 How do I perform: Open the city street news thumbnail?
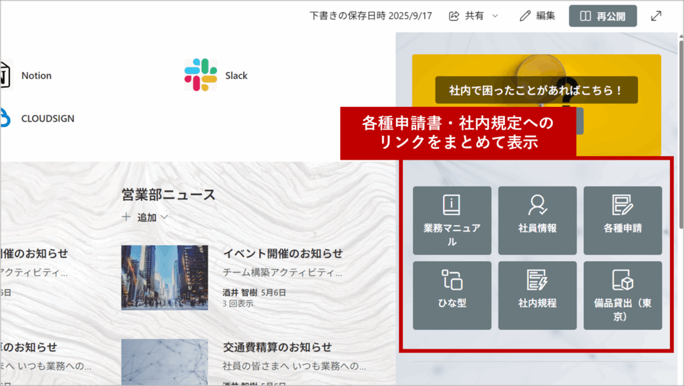164,278
